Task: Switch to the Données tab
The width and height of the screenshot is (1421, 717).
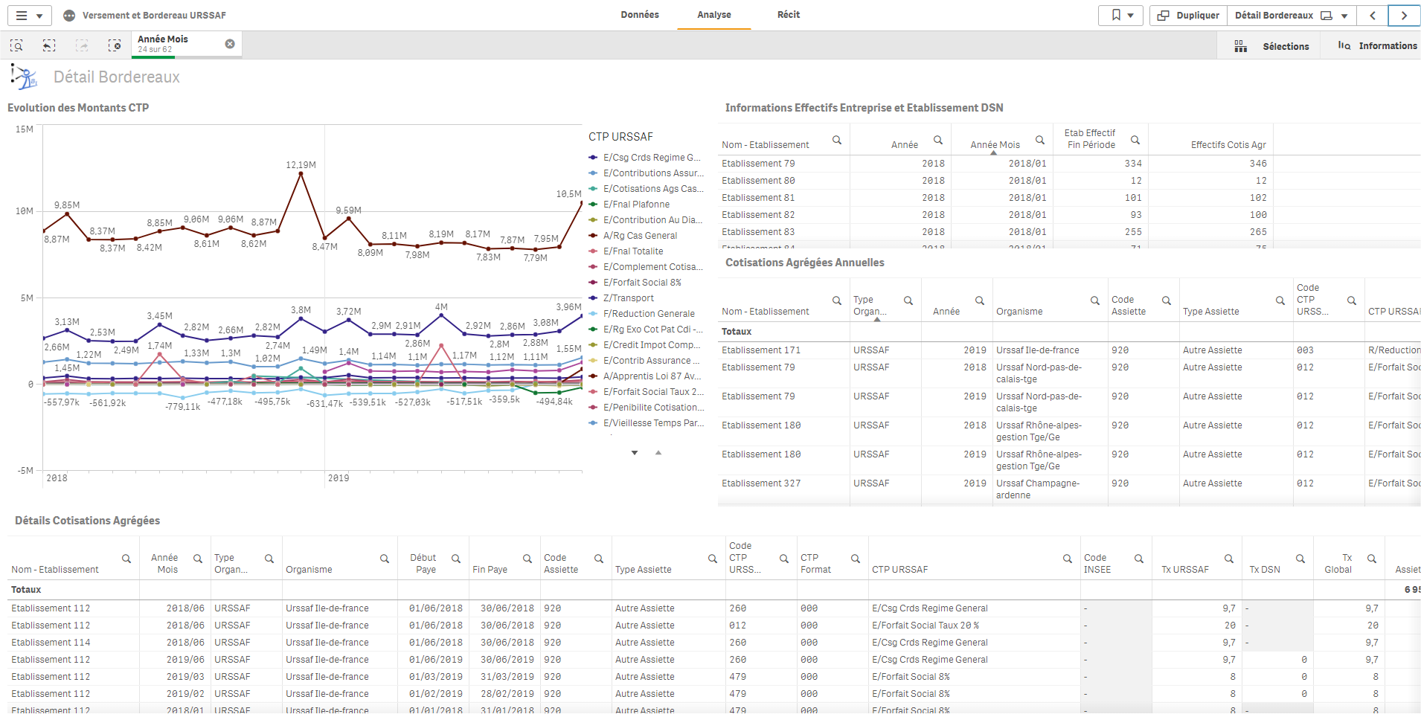Action: point(640,15)
